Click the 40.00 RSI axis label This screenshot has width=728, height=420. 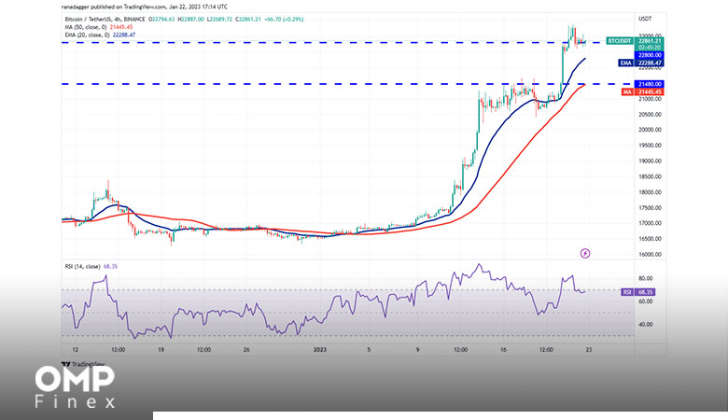[646, 325]
